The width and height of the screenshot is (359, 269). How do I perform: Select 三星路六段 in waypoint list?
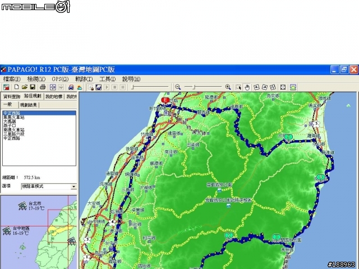click(x=13, y=134)
